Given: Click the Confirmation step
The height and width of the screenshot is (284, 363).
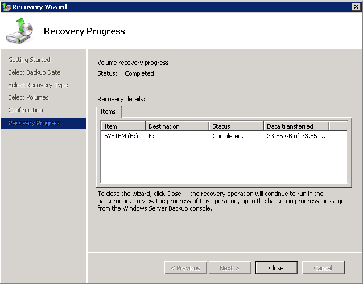Looking at the screenshot, I should (26, 110).
